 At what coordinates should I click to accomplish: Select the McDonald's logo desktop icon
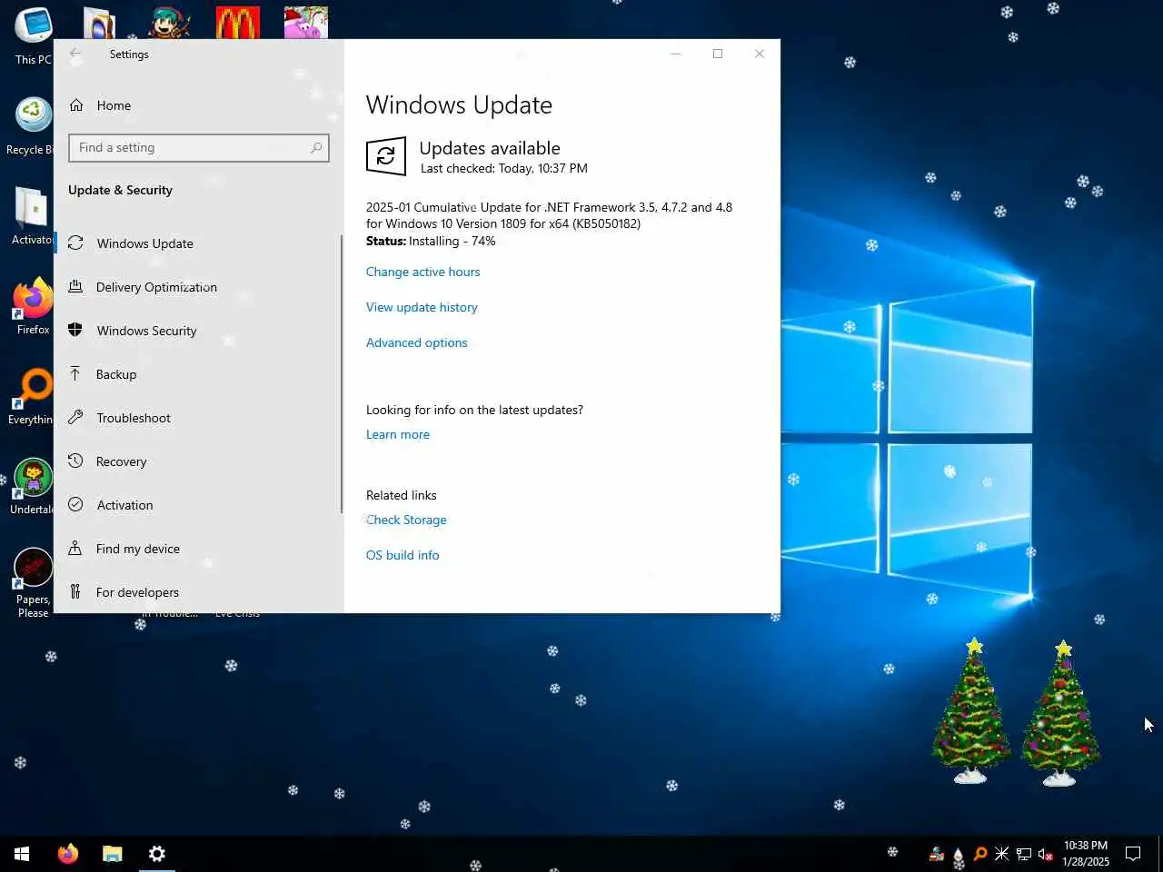pyautogui.click(x=238, y=24)
